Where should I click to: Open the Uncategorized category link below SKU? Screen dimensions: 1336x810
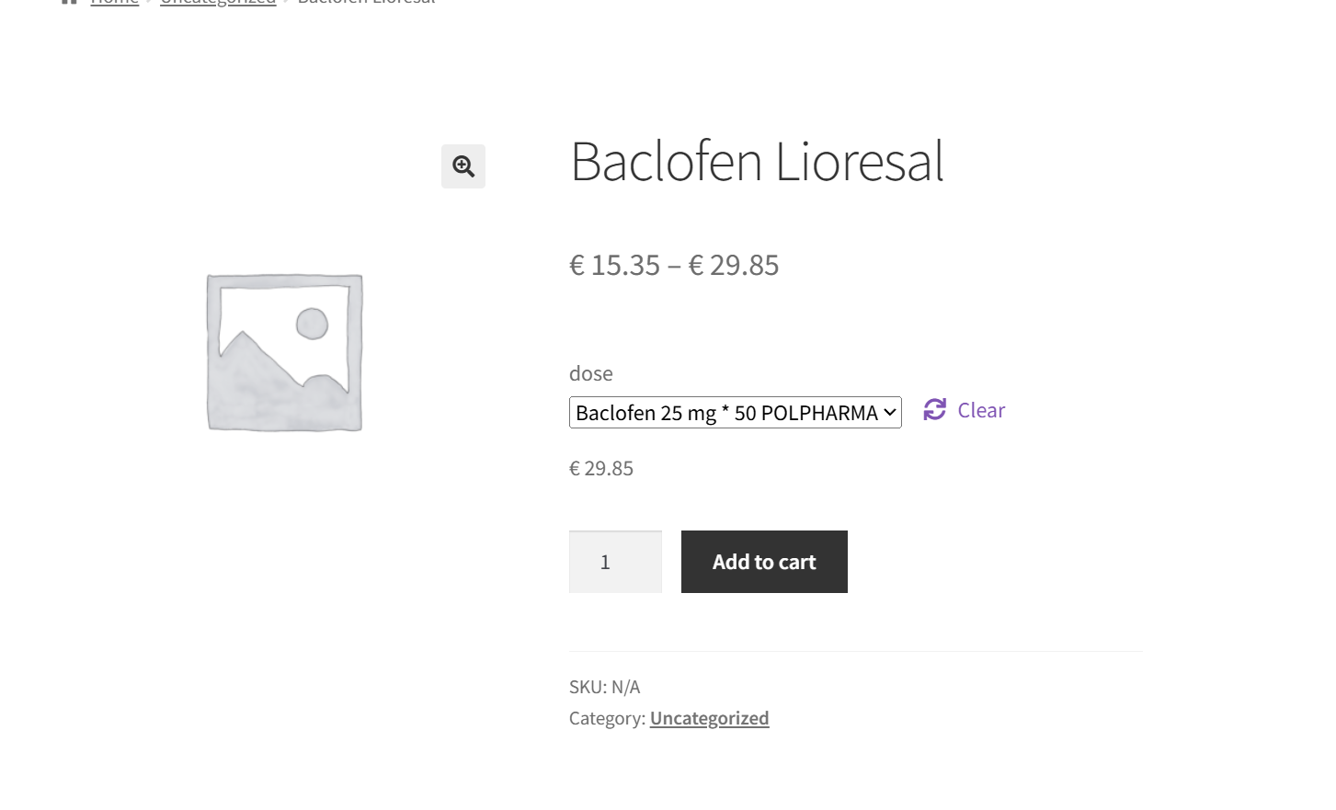pyautogui.click(x=709, y=718)
